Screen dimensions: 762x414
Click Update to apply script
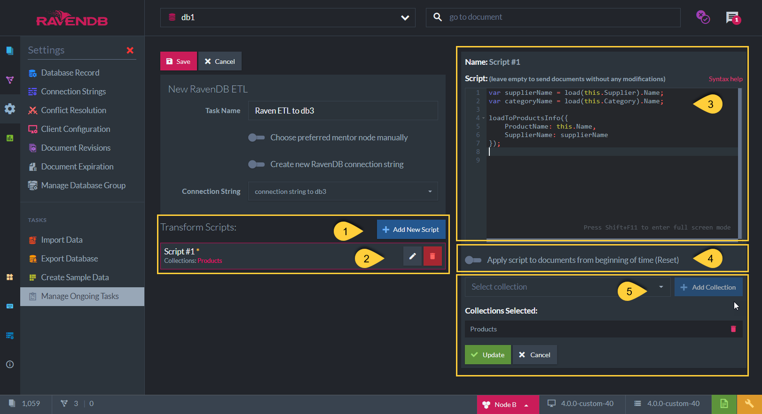(488, 355)
